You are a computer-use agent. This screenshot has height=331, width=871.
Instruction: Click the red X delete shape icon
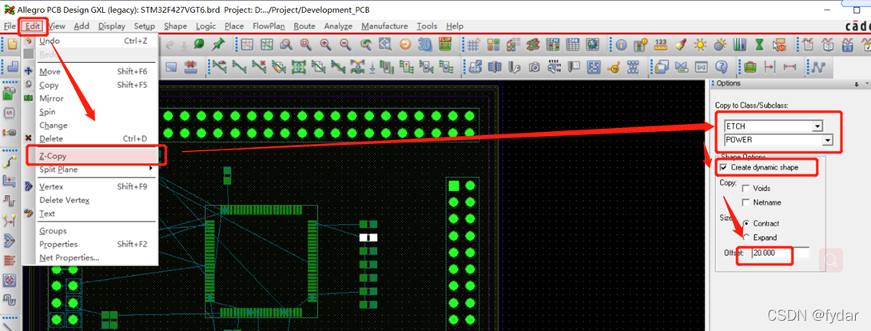(191, 67)
